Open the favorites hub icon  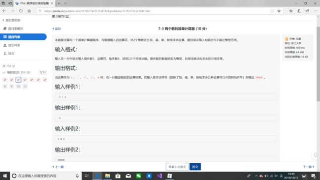(x=291, y=11)
